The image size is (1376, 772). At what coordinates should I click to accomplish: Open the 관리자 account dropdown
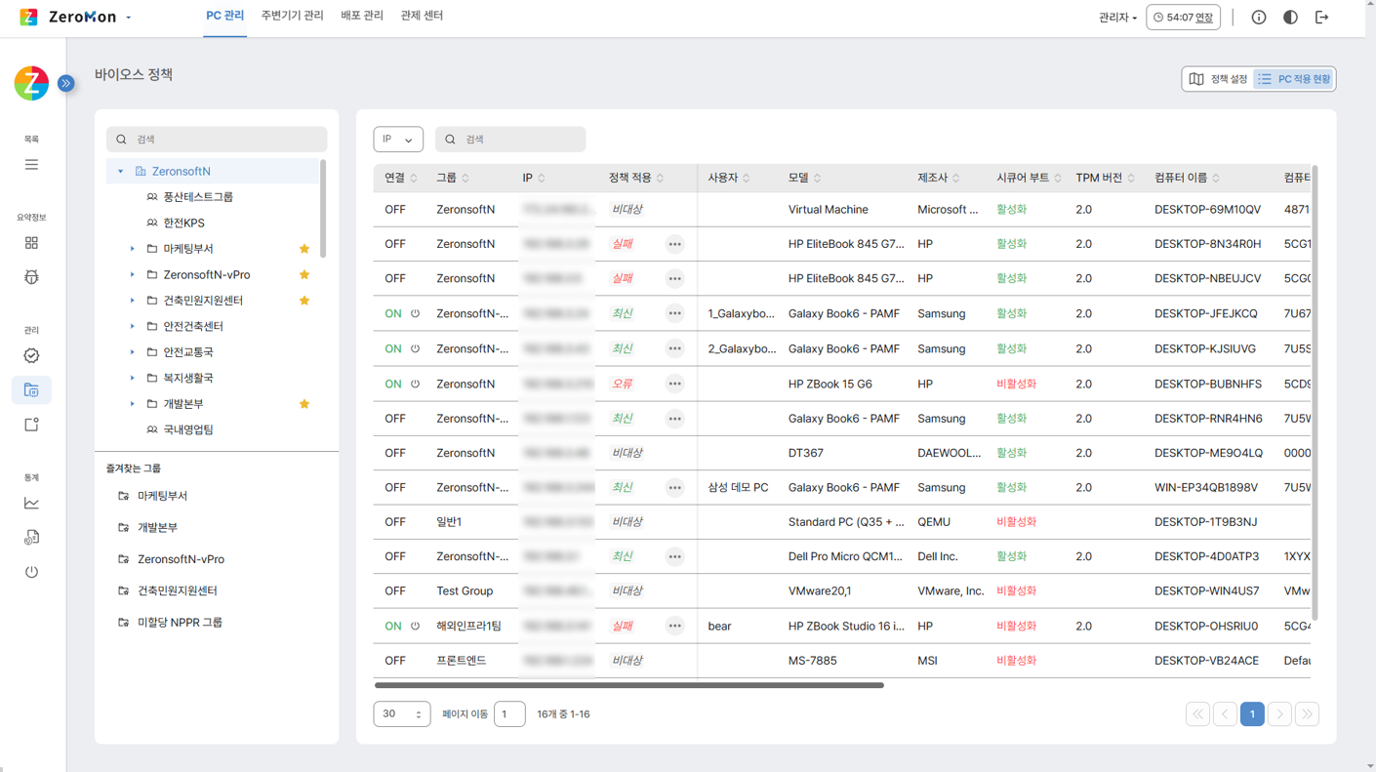coord(1117,18)
